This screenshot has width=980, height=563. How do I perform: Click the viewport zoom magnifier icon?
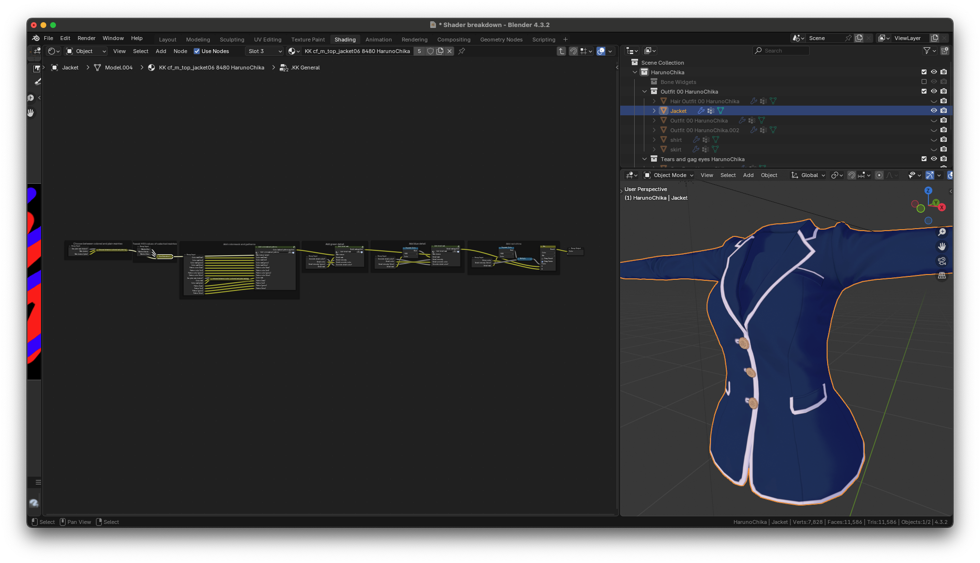941,232
